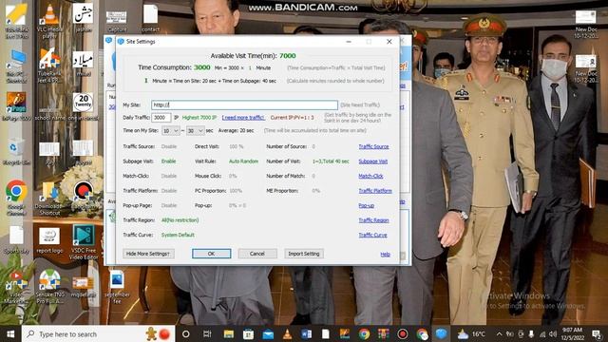
Task: Click the Daily Traffic input field
Action: (161, 117)
